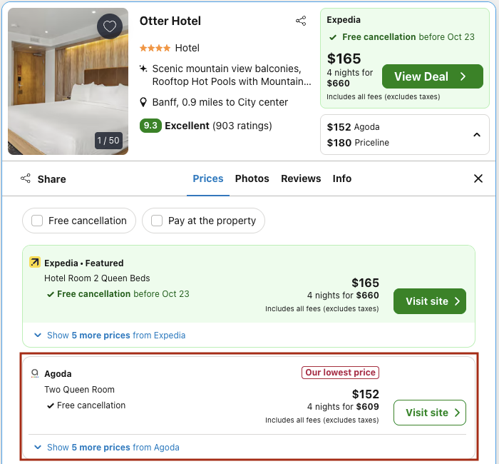
Task: Select the Info tab
Action: coord(342,178)
